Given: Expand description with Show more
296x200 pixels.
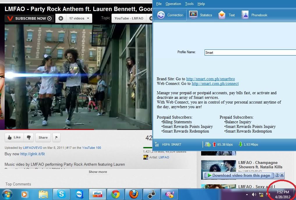Looking at the screenshot, I should [x=98, y=172].
